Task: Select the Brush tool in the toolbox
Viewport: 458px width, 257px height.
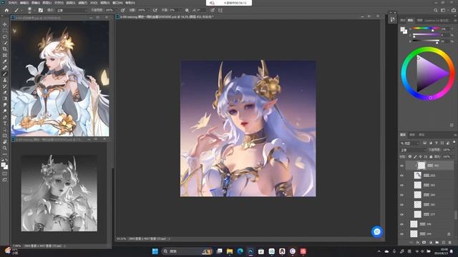Action: pos(5,74)
